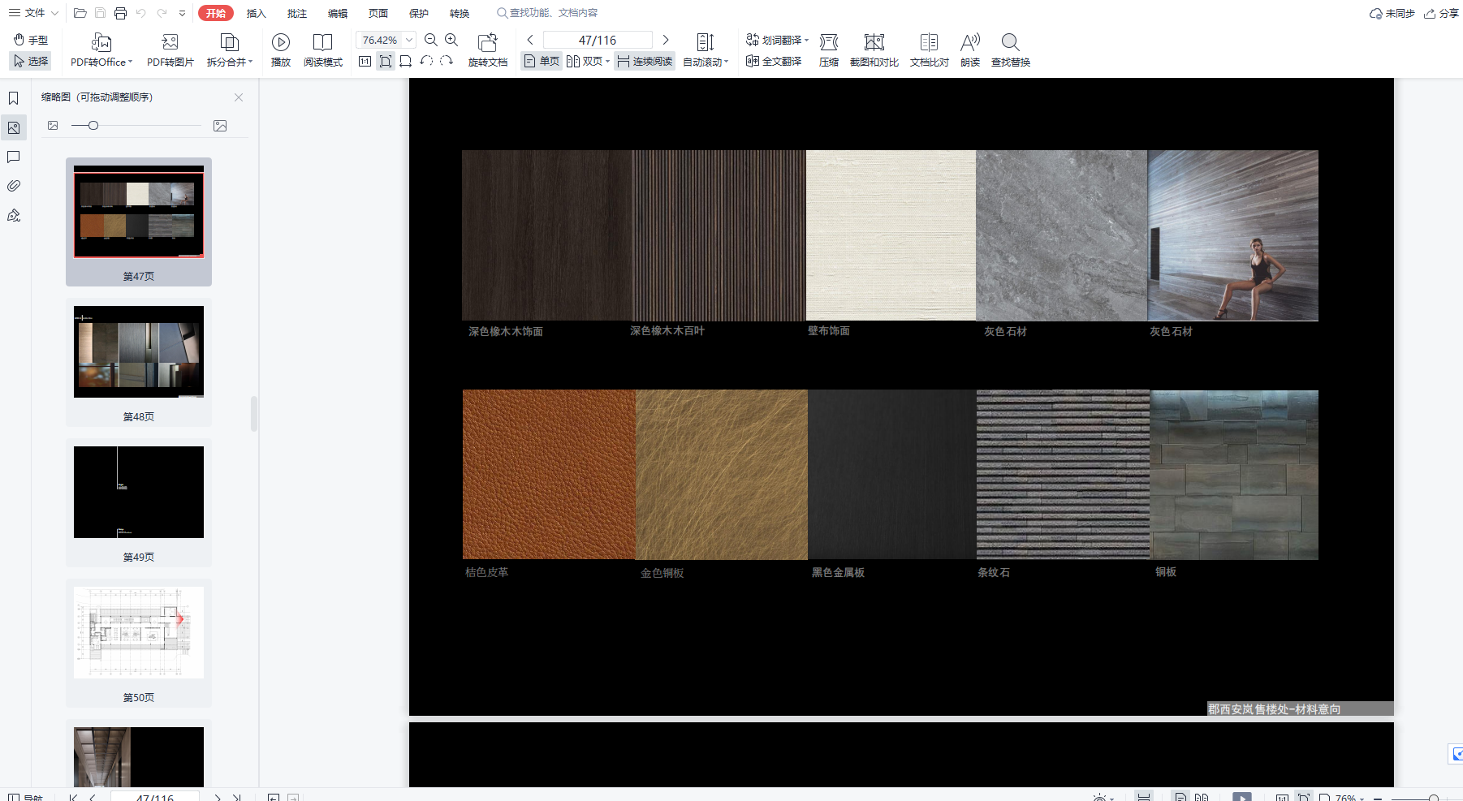This screenshot has height=801, width=1463.
Task: Start the 播放 slideshow playback
Action: pyautogui.click(x=281, y=50)
